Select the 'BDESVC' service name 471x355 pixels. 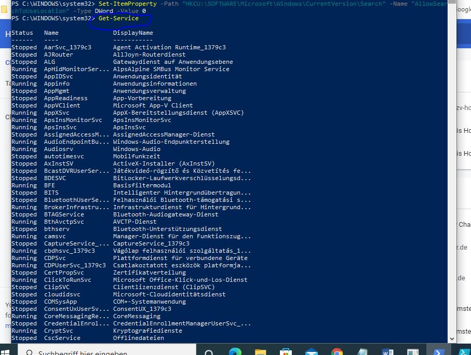[55, 178]
